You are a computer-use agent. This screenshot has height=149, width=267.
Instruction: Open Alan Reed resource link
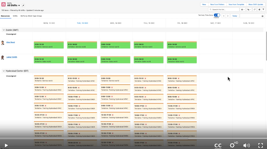11,42
